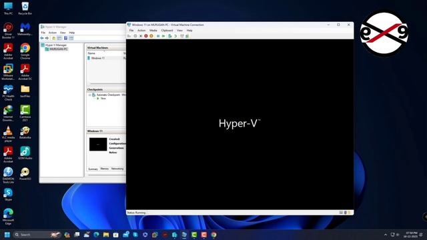Open Action menu in Virtual Machine Connection
427x240 pixels.
click(141, 31)
